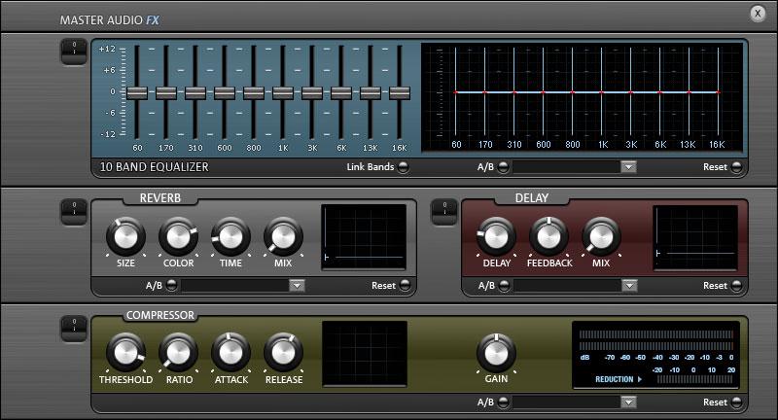
Task: Click the Compressor GAIN knob
Action: [496, 353]
